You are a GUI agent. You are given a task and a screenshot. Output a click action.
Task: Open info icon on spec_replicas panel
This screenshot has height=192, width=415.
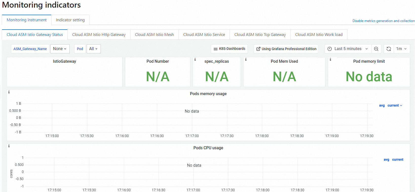(195, 59)
